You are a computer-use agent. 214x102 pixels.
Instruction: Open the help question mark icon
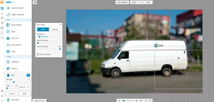pyautogui.click(x=2, y=101)
